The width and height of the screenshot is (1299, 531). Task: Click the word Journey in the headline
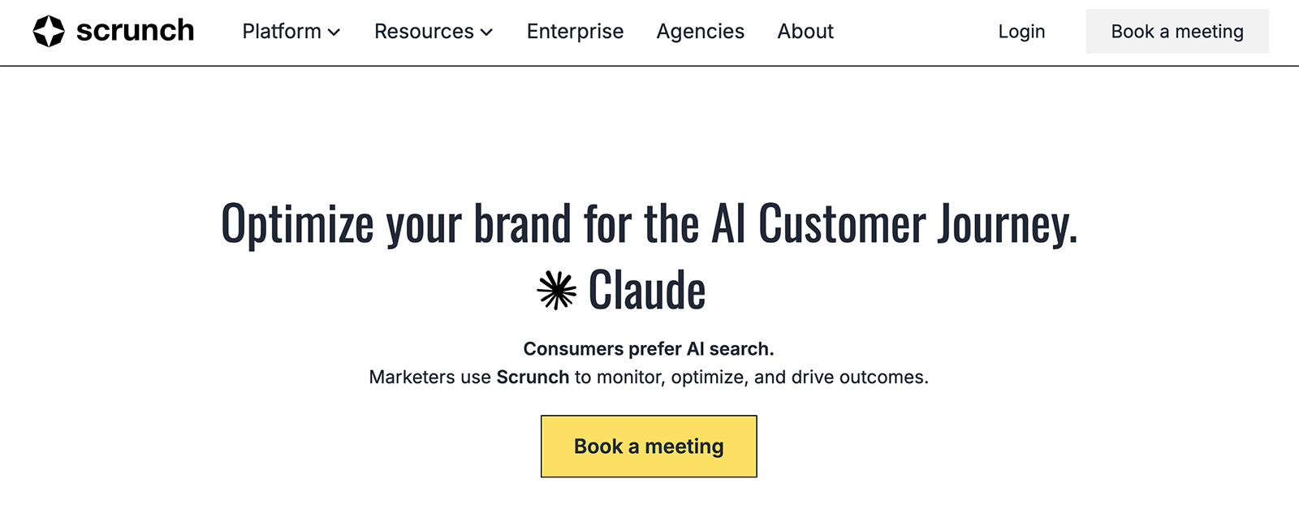(1007, 224)
